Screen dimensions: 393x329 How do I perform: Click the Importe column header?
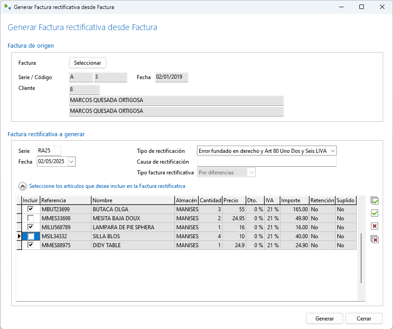click(x=294, y=200)
